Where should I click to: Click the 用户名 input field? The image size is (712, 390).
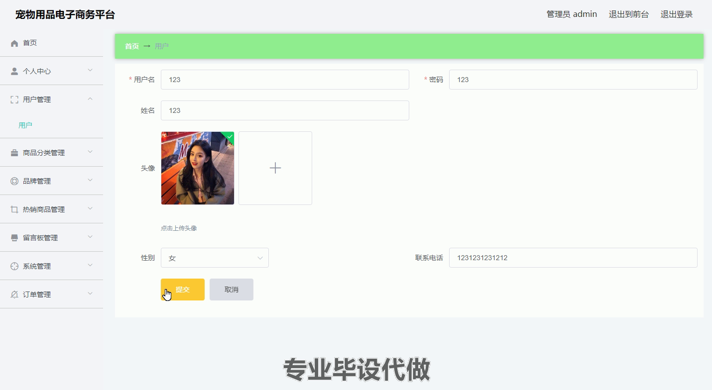[285, 80]
